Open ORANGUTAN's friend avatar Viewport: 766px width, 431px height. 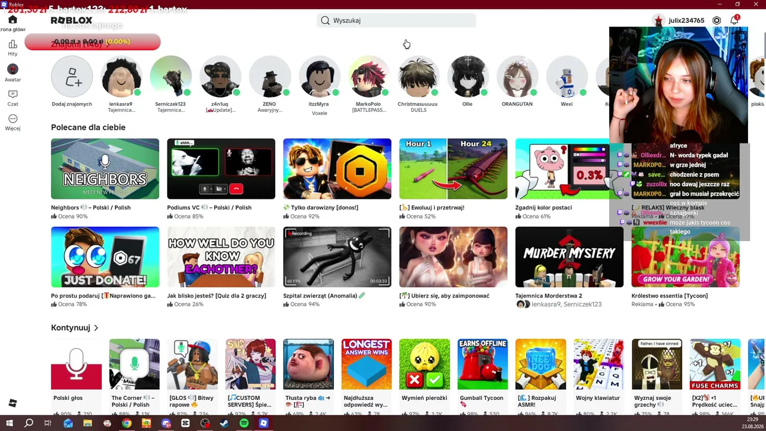click(517, 77)
